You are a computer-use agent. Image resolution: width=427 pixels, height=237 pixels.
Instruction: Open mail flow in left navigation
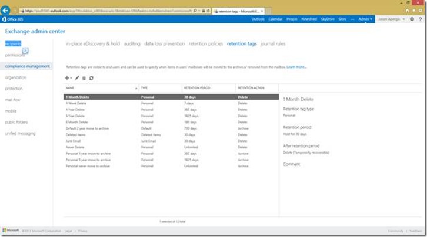(x=12, y=100)
